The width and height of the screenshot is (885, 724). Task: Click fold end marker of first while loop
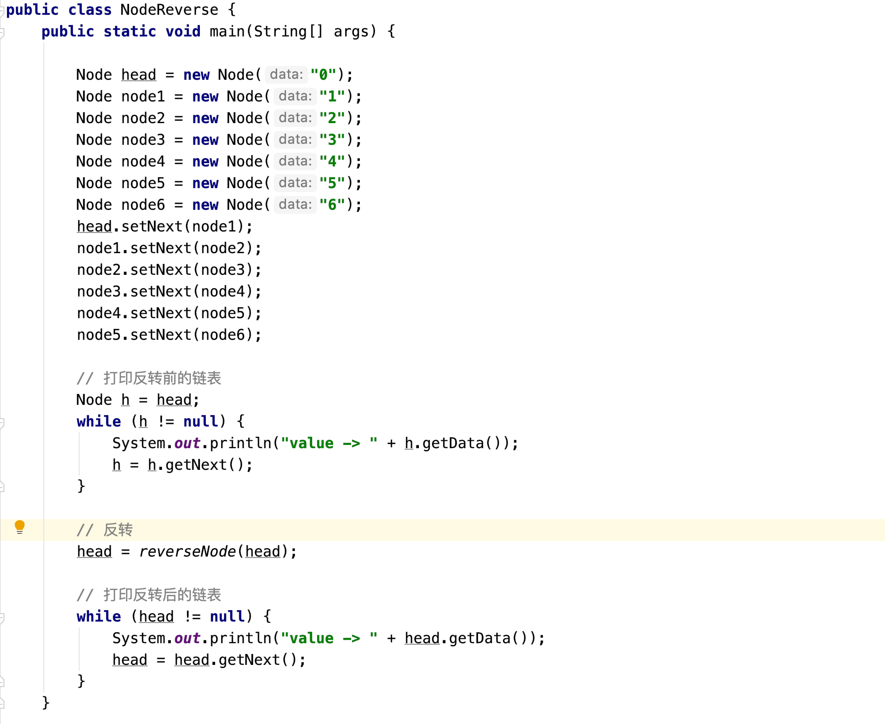(x=2, y=487)
